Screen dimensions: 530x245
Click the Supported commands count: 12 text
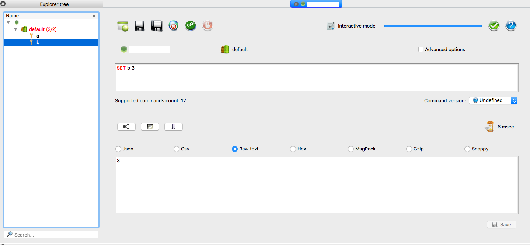point(150,100)
